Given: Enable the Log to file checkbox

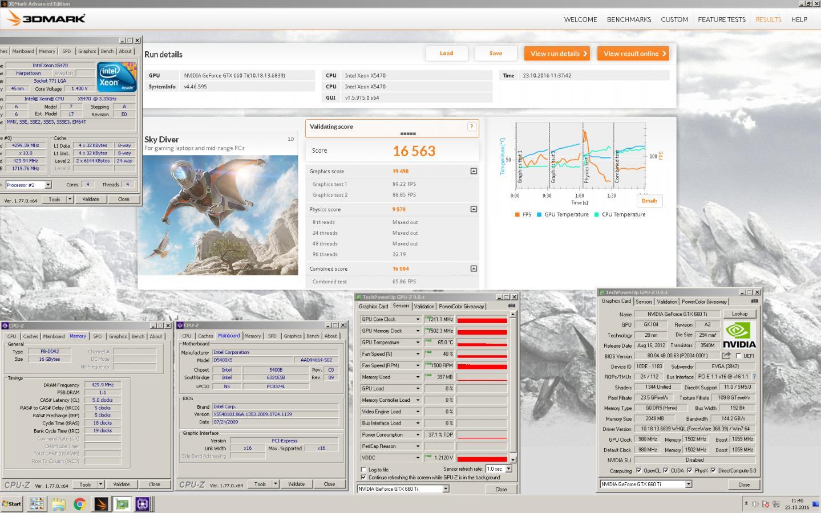Looking at the screenshot, I should tap(363, 470).
